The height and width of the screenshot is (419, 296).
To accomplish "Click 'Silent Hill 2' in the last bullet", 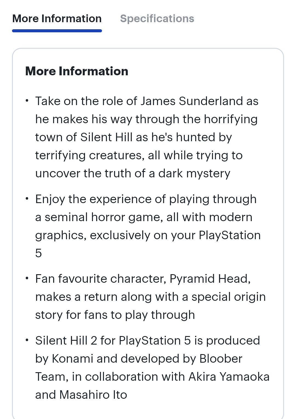I will [66, 340].
